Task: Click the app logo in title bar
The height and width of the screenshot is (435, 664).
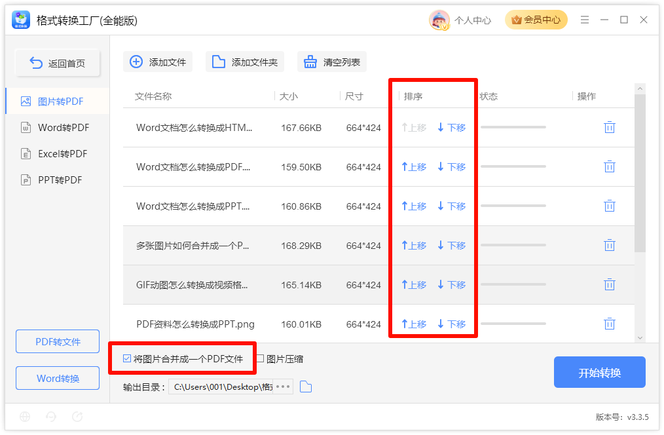Action: pyautogui.click(x=21, y=20)
